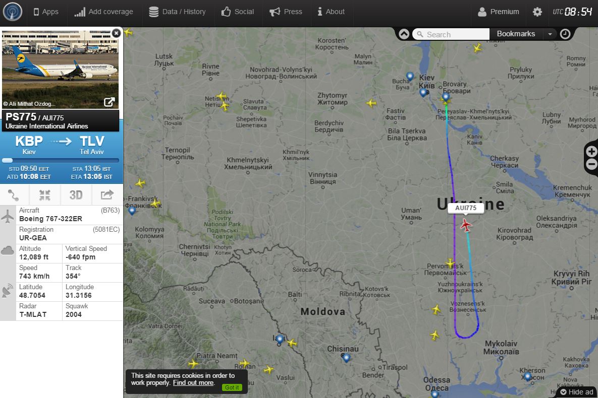
Task: Click the Flightradar24 radar logo
Action: 13,12
